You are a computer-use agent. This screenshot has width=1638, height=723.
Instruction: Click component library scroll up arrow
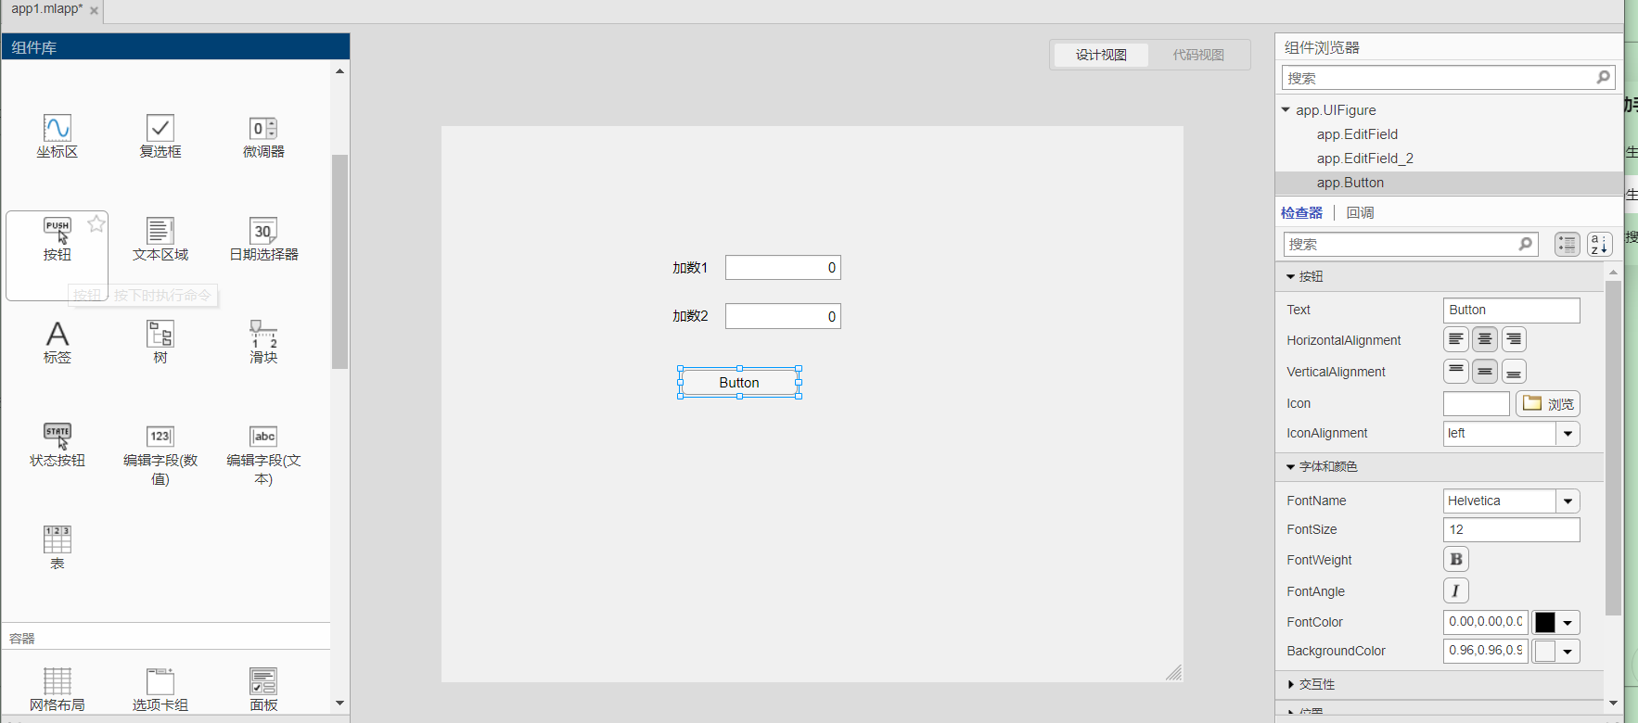point(339,70)
